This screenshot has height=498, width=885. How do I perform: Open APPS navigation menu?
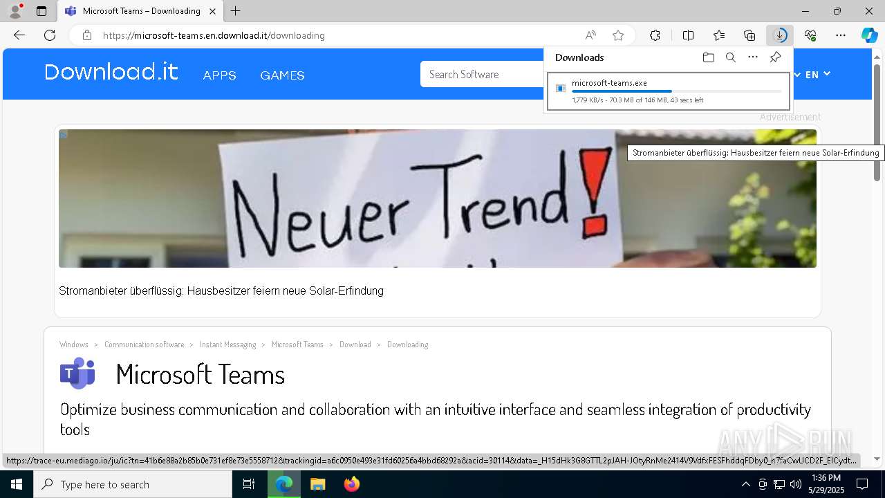(220, 75)
